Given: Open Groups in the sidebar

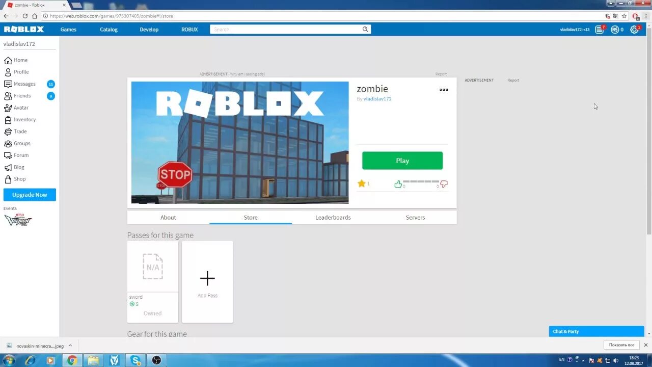Looking at the screenshot, I should click(17, 143).
